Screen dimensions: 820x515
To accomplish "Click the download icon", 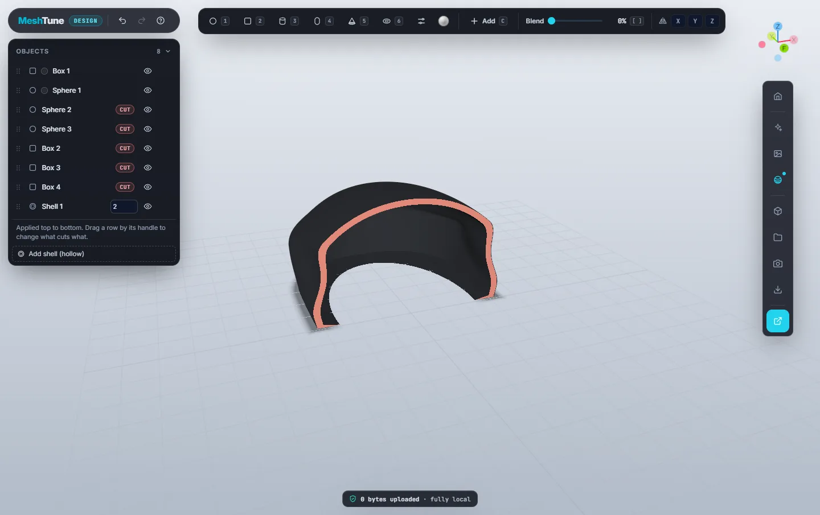I will pos(778,290).
